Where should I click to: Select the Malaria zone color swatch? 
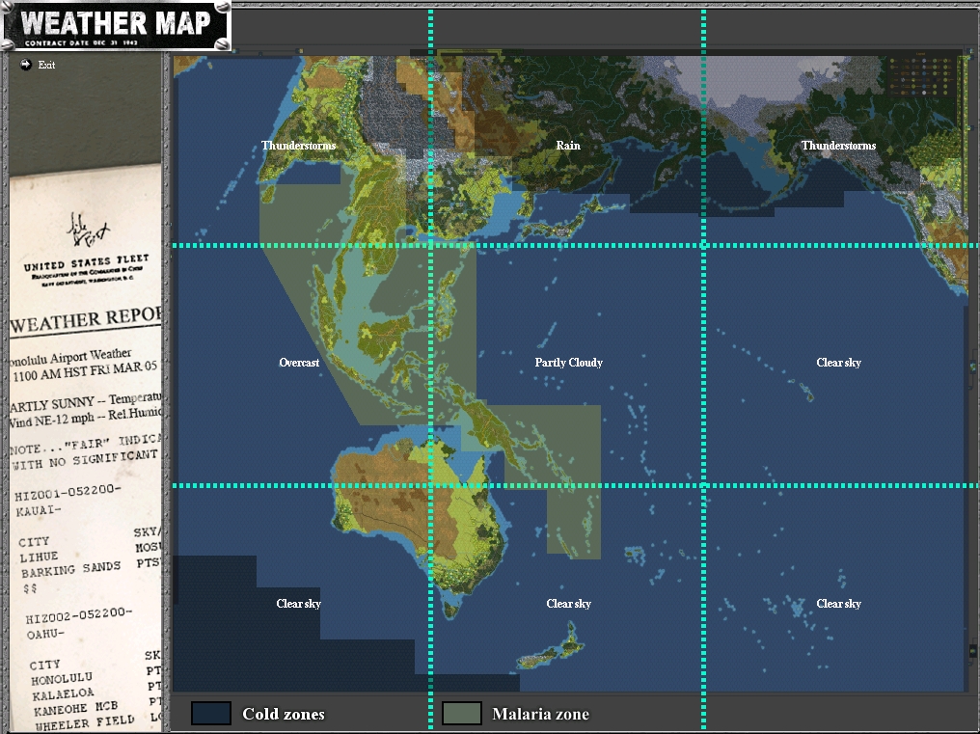[462, 714]
